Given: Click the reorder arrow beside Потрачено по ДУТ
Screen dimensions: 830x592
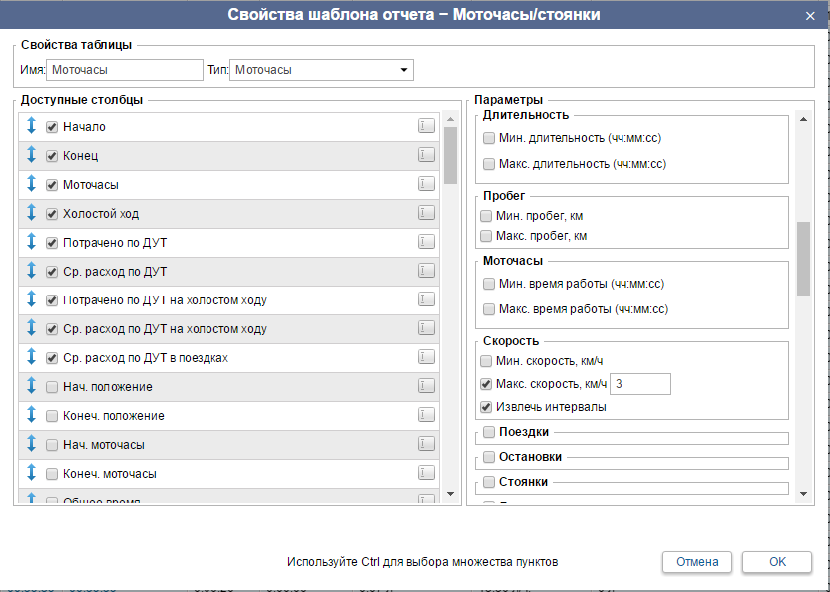Looking at the screenshot, I should [31, 242].
